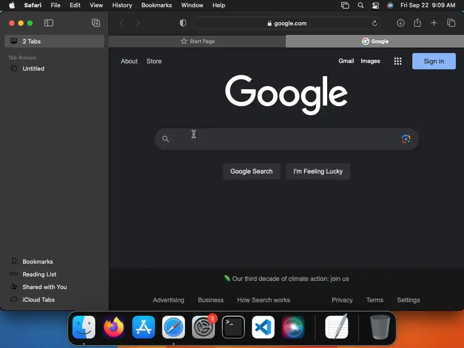Open Spotlight search in the menu bar
Screen dimensions: 464x348
[360, 5]
